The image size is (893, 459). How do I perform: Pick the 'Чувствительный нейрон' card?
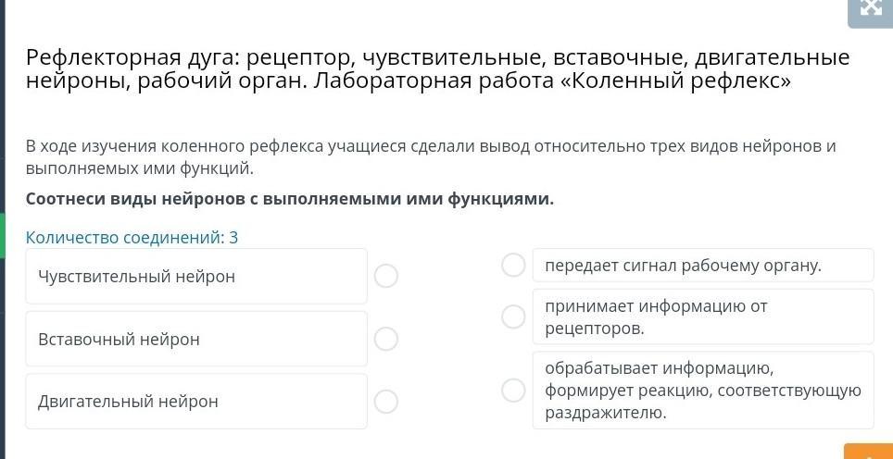[x=195, y=276]
